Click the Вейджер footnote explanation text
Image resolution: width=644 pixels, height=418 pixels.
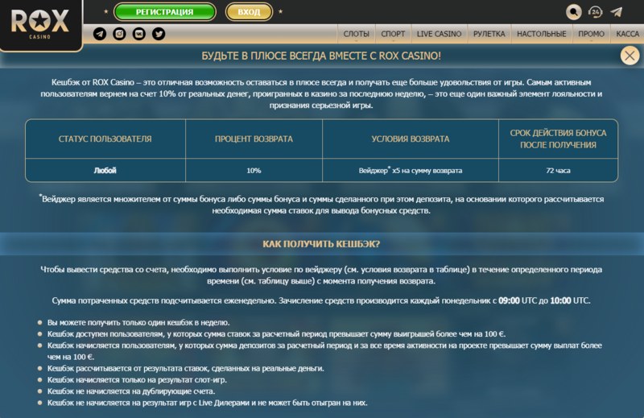tap(321, 205)
